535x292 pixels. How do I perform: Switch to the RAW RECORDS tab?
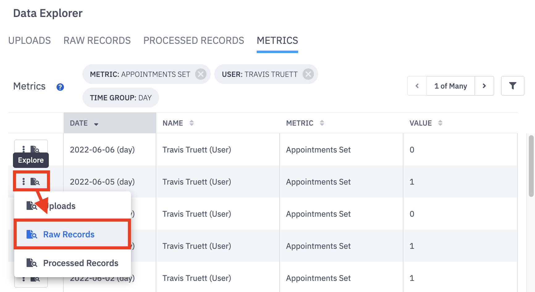pos(97,40)
